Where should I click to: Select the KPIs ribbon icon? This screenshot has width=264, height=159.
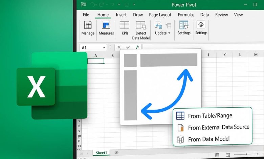pyautogui.click(x=124, y=25)
